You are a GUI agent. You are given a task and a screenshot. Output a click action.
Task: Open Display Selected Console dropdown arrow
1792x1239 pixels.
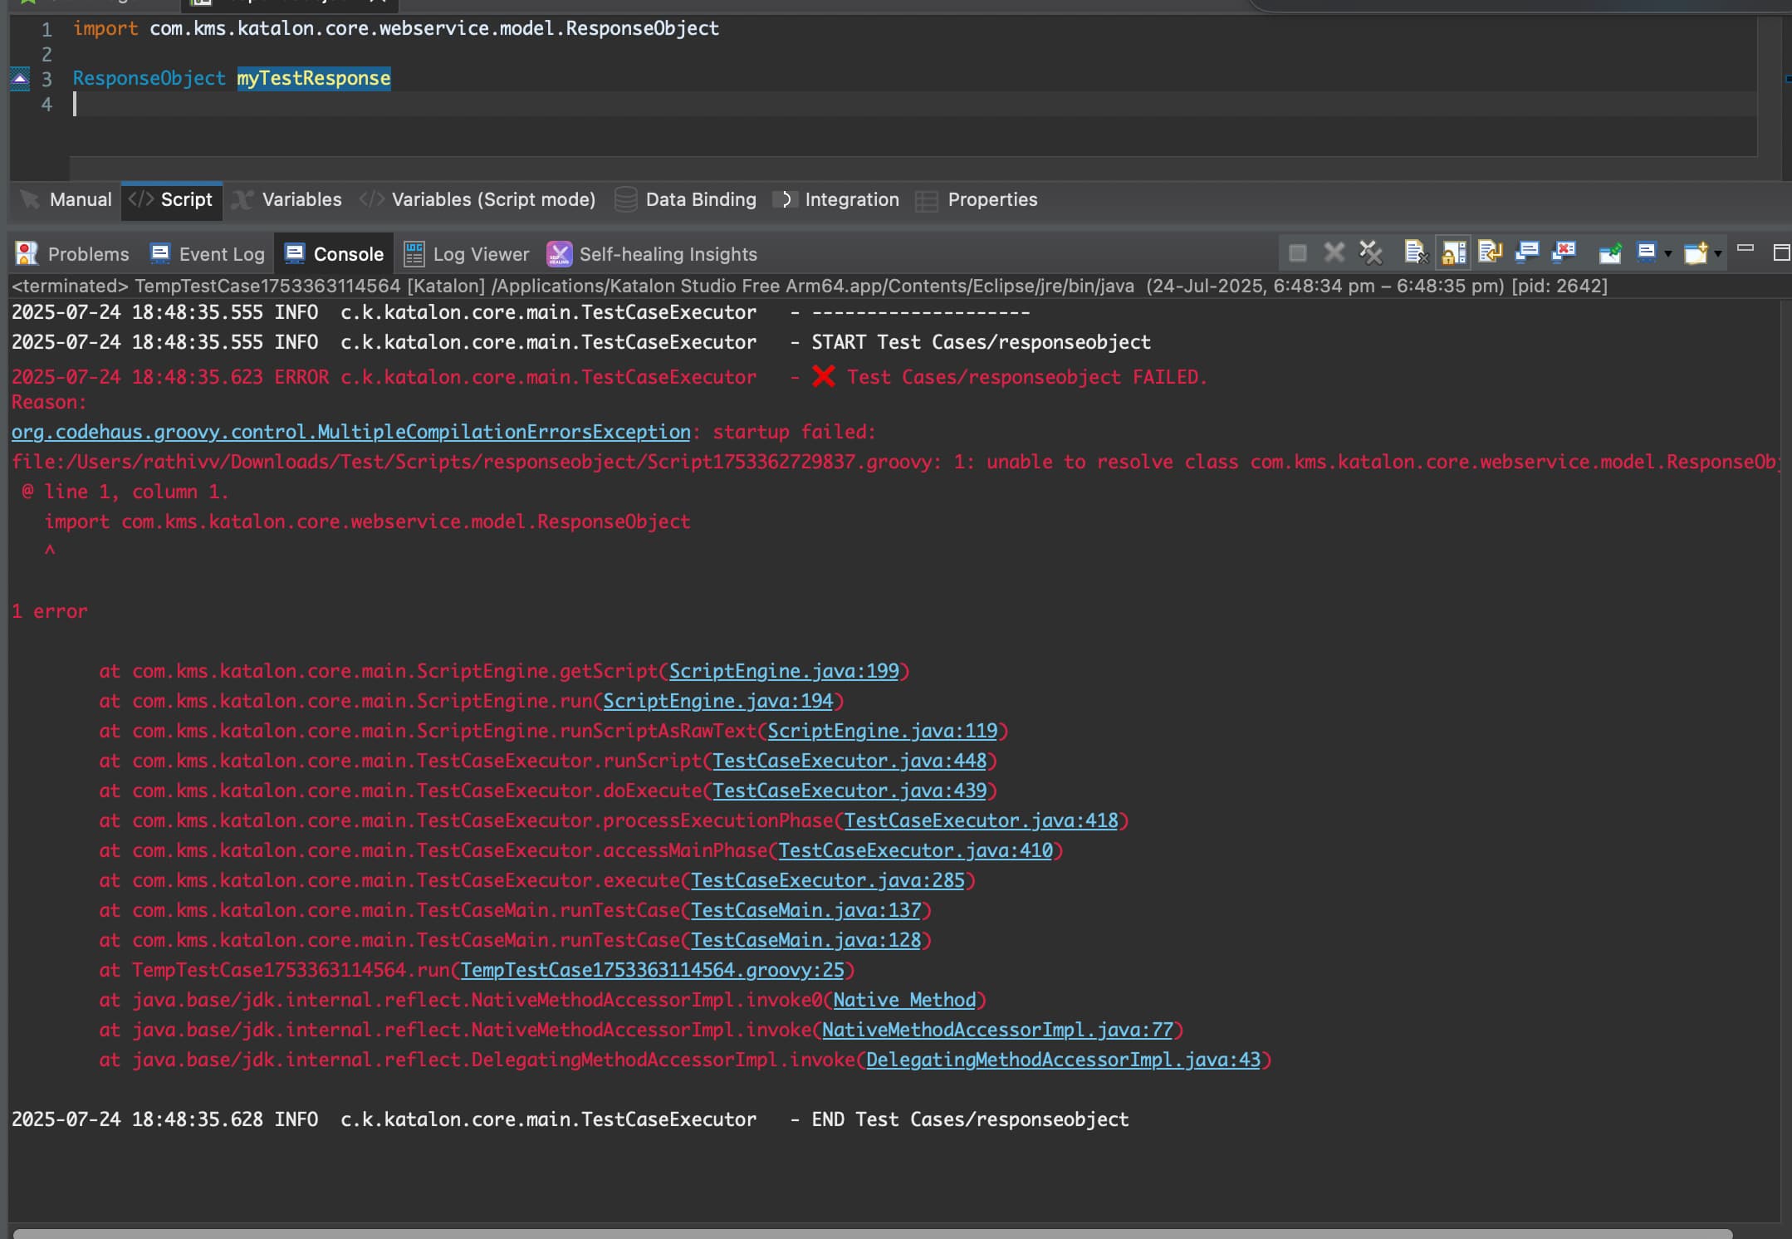click(x=1667, y=253)
